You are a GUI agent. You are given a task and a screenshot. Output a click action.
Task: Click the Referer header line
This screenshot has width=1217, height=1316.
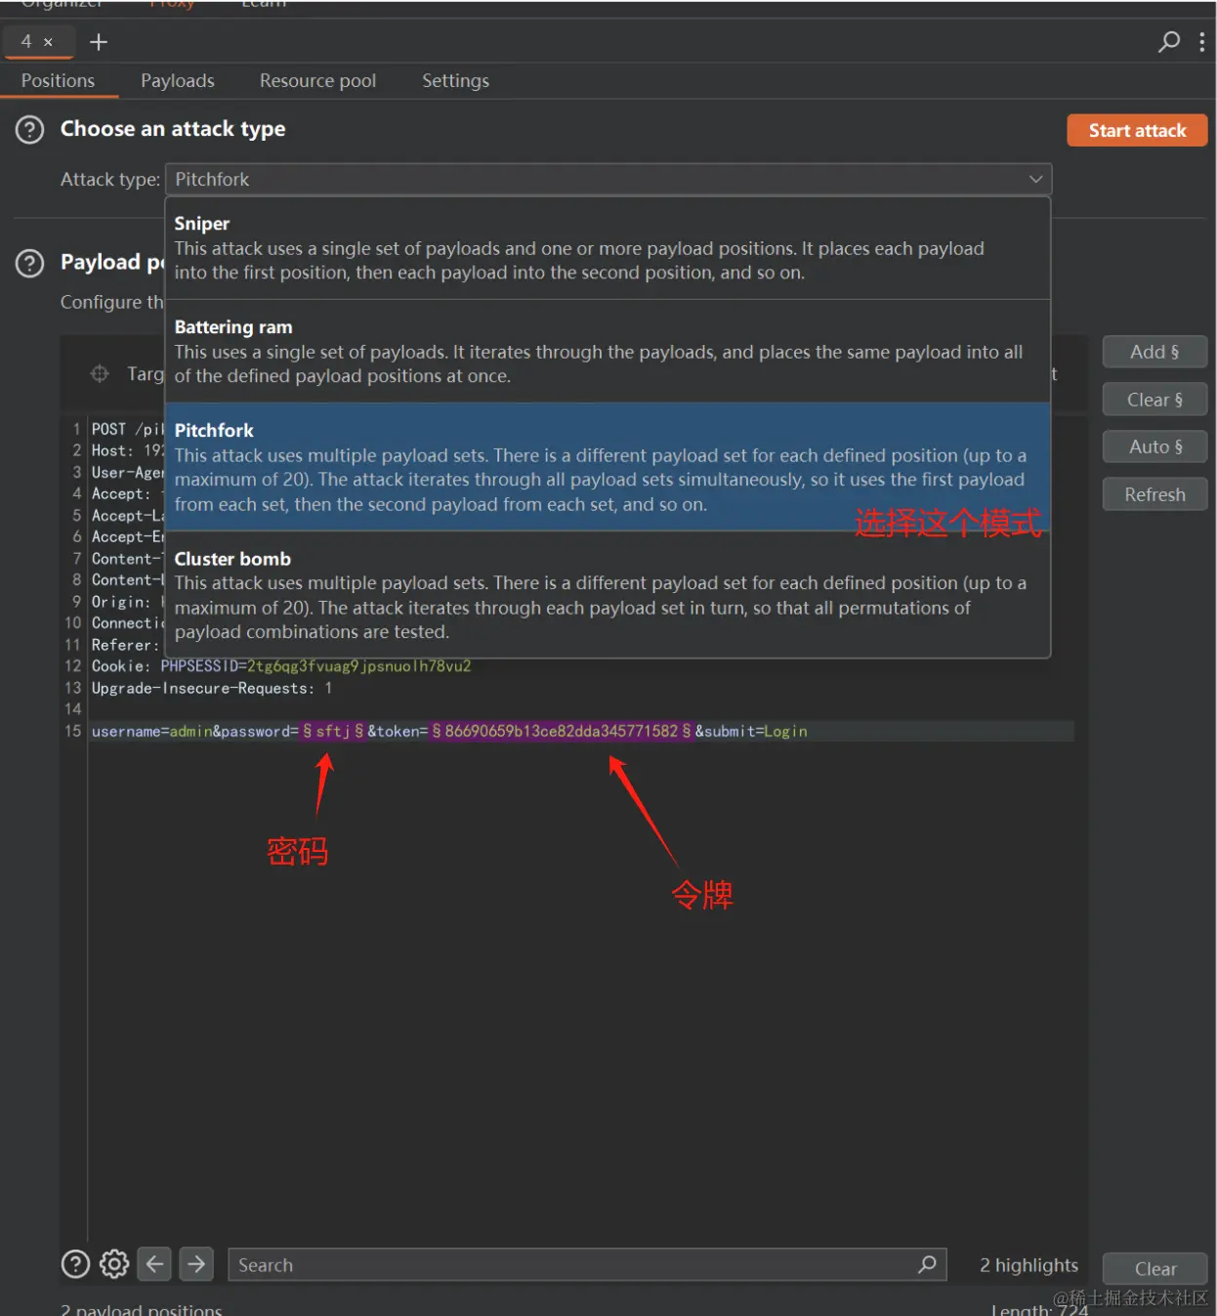pyautogui.click(x=125, y=645)
